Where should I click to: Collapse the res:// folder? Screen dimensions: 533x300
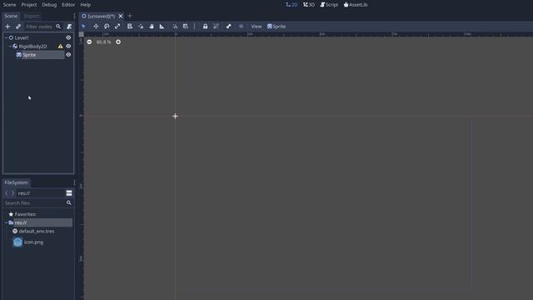coord(6,222)
